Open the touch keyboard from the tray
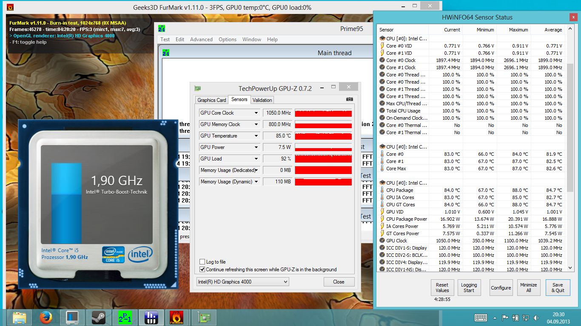 [x=481, y=318]
